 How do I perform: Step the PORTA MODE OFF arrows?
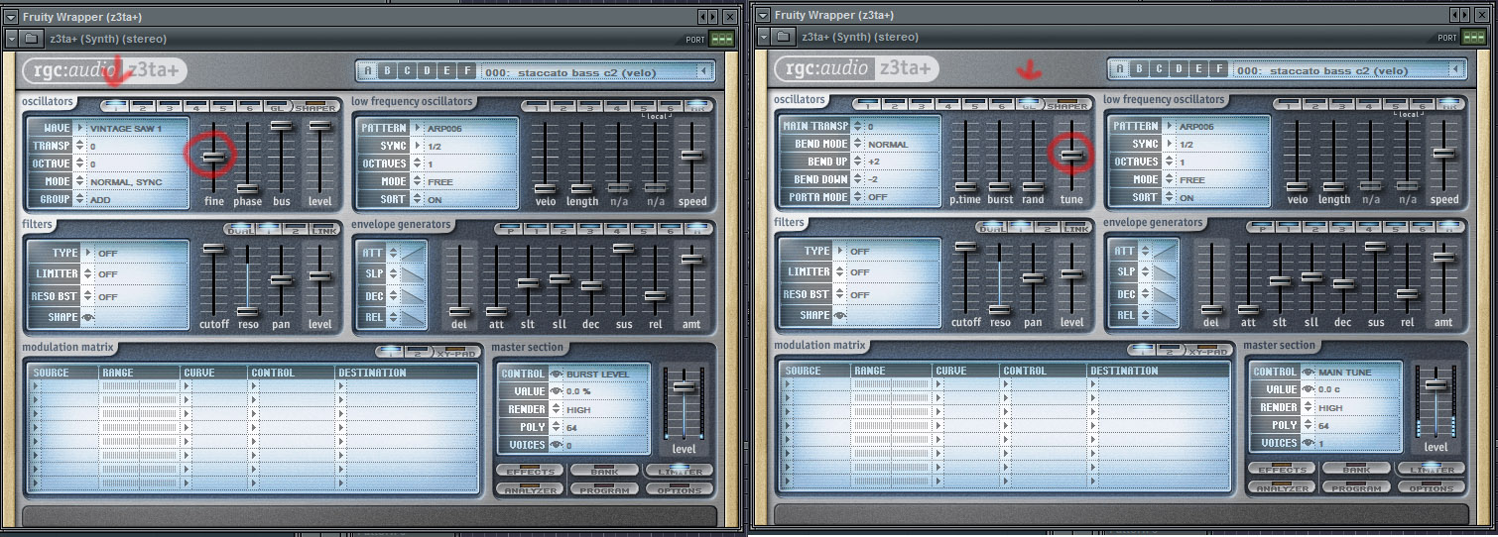pos(858,198)
